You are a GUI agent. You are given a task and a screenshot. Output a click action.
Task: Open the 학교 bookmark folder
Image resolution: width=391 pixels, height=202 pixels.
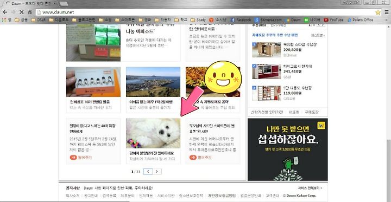click(x=181, y=20)
